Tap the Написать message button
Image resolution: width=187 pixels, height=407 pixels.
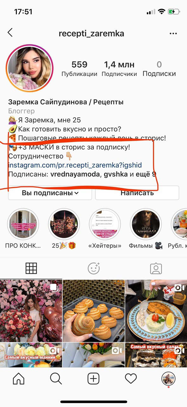[137, 193]
